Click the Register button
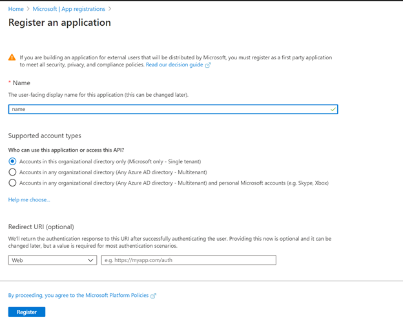403x324 pixels. coord(26,312)
